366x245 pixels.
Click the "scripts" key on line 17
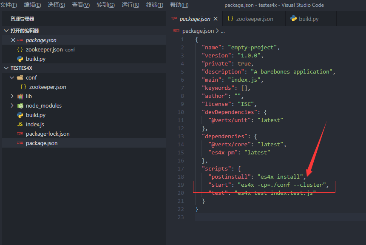(x=216, y=168)
